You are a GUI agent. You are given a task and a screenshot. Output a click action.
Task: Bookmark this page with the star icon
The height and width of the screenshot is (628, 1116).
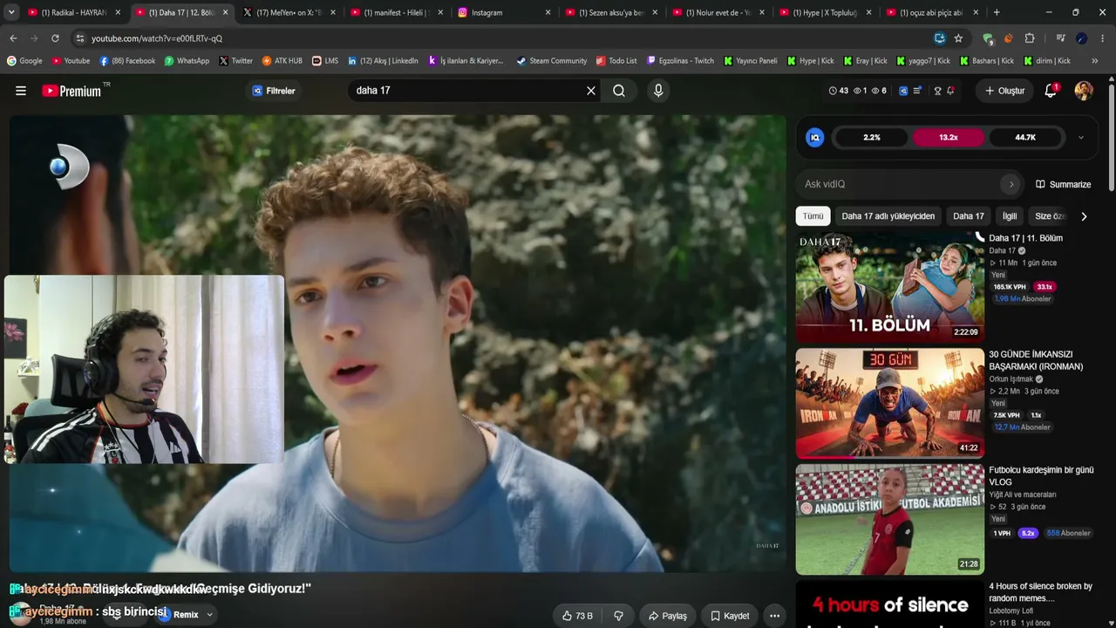coord(958,38)
